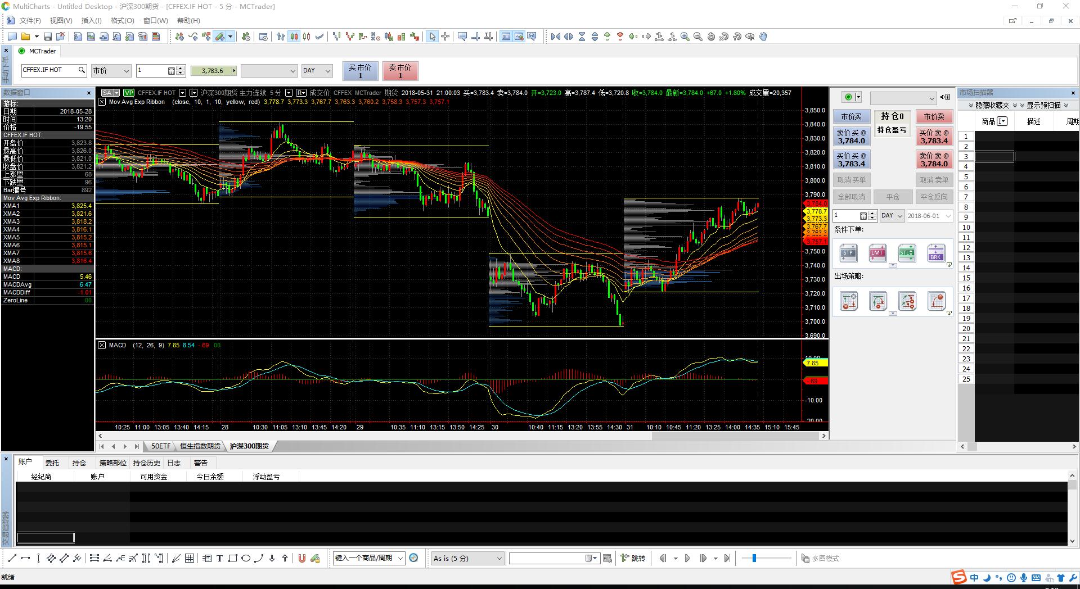Click the 卖市价 sell market button

tap(400, 71)
